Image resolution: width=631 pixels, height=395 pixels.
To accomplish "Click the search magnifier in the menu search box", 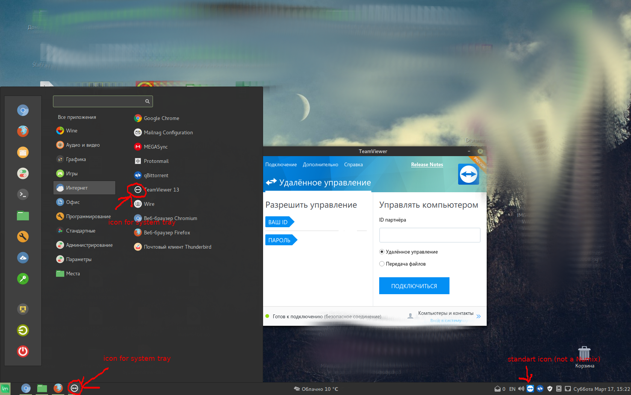I will (148, 101).
